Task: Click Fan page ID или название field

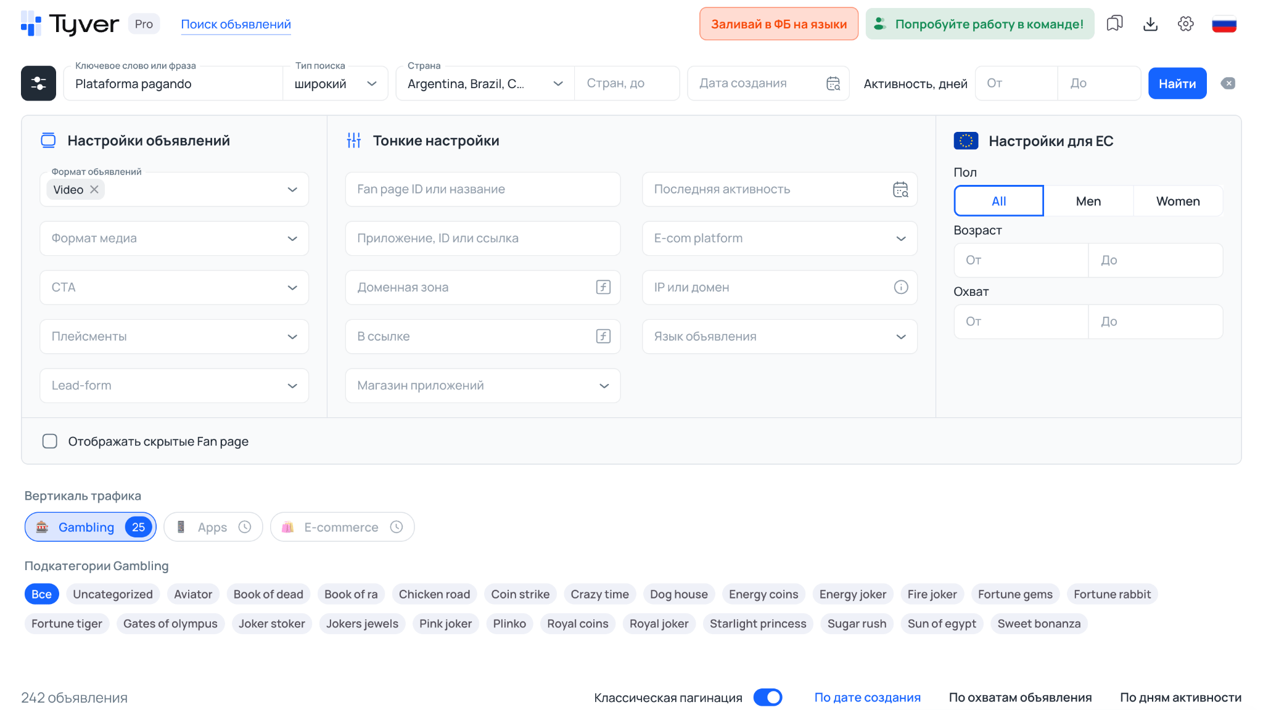Action: click(x=482, y=189)
